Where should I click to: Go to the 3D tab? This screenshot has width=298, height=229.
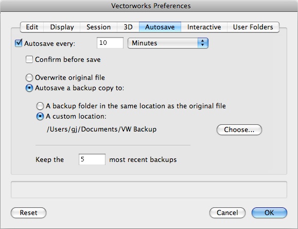[x=128, y=27]
